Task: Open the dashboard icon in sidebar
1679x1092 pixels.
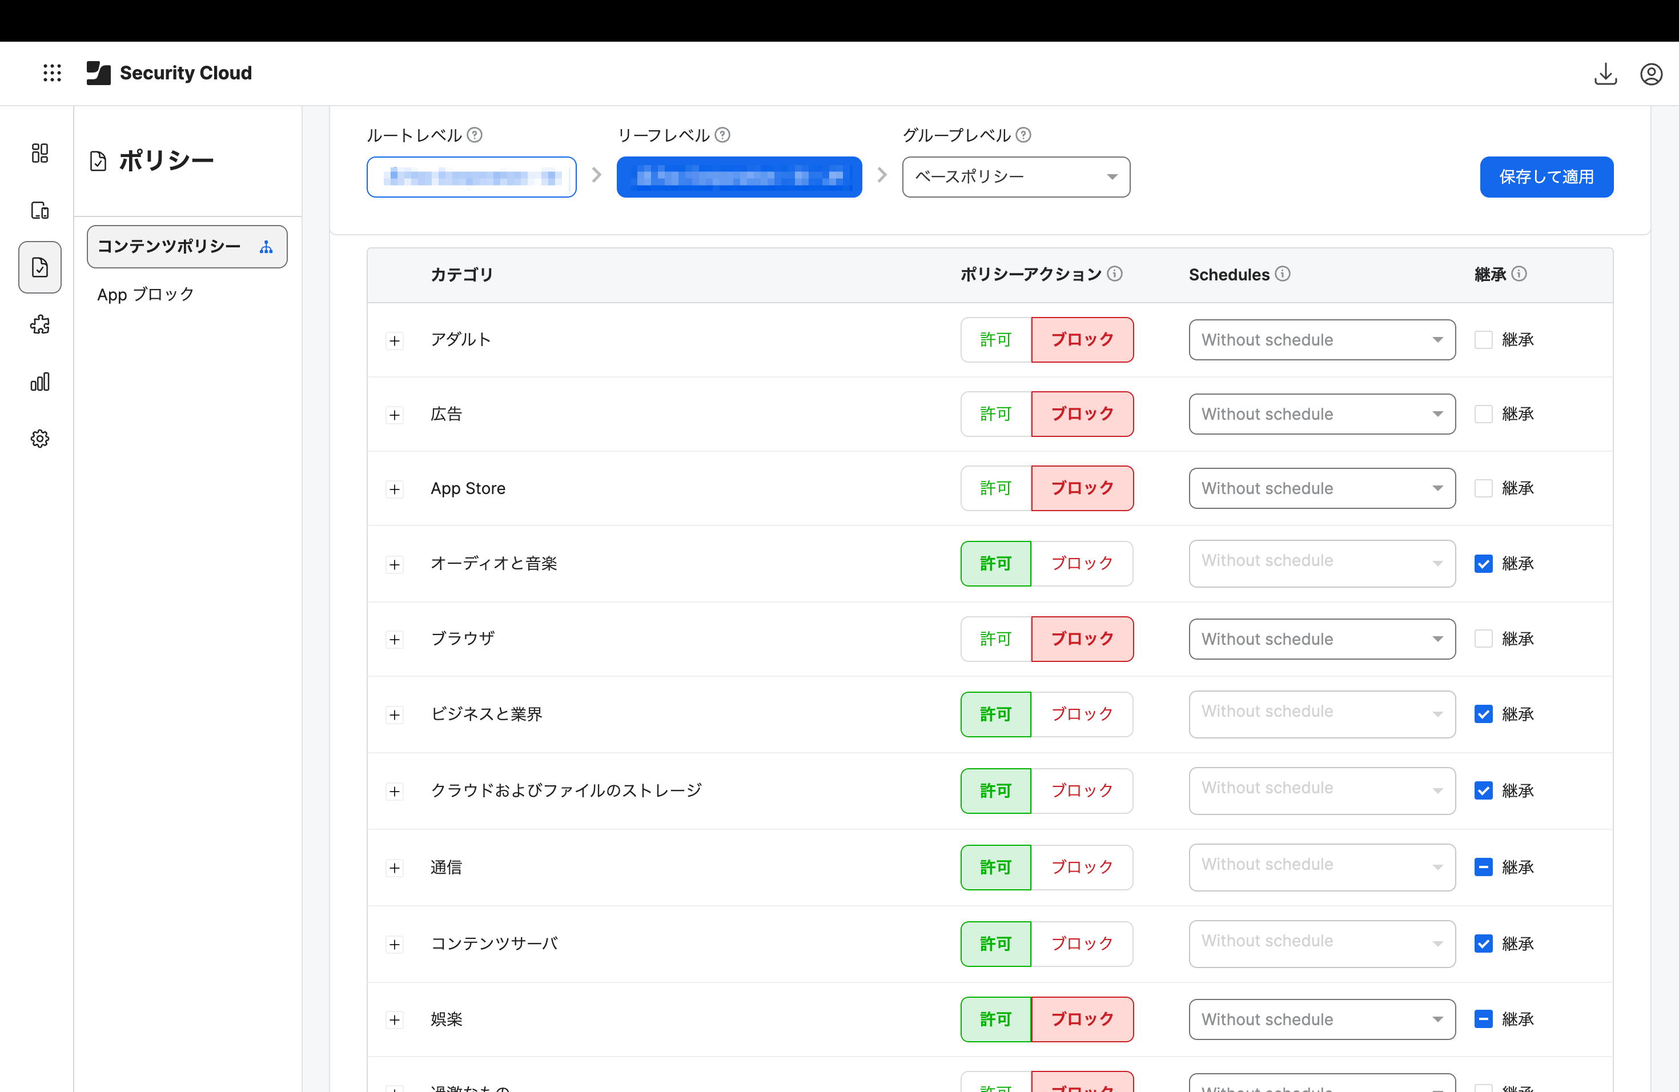Action: coord(40,153)
